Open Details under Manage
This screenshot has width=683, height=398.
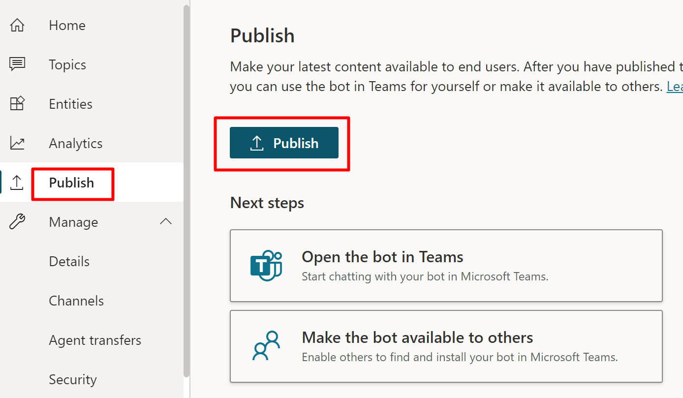[x=69, y=261]
